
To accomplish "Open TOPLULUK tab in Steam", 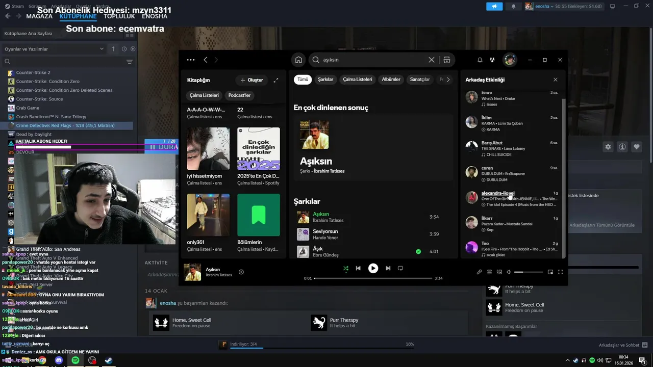I will (x=119, y=16).
